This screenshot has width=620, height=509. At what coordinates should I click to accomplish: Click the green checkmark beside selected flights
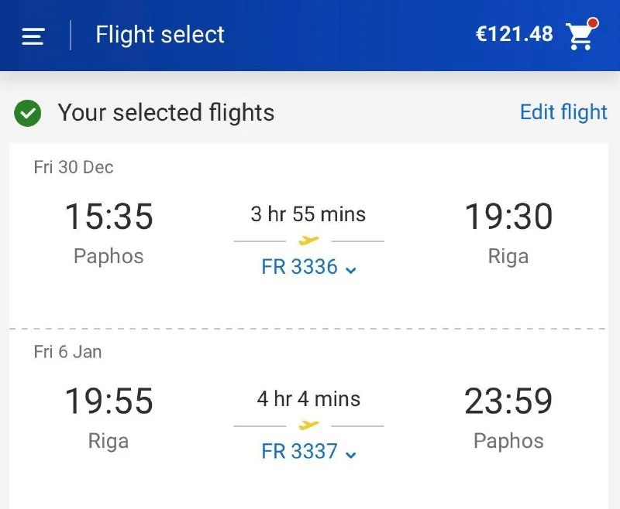click(28, 114)
